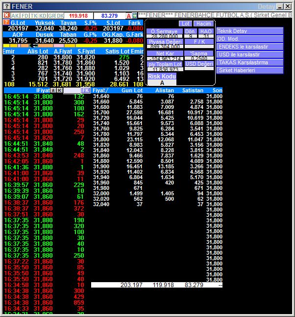This screenshot has height=317, width=295.
Task: Click the HAO label
Action: 206,31
